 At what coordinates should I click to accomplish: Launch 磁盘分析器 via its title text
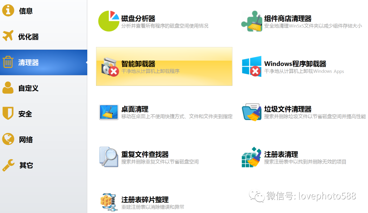[x=138, y=18]
